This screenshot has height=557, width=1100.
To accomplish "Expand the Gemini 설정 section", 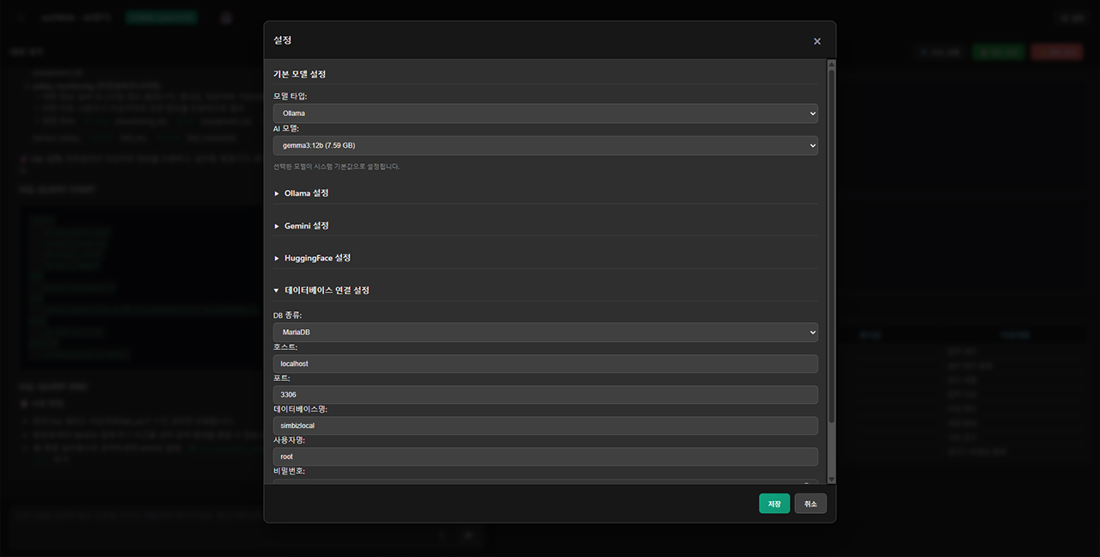I will [306, 226].
